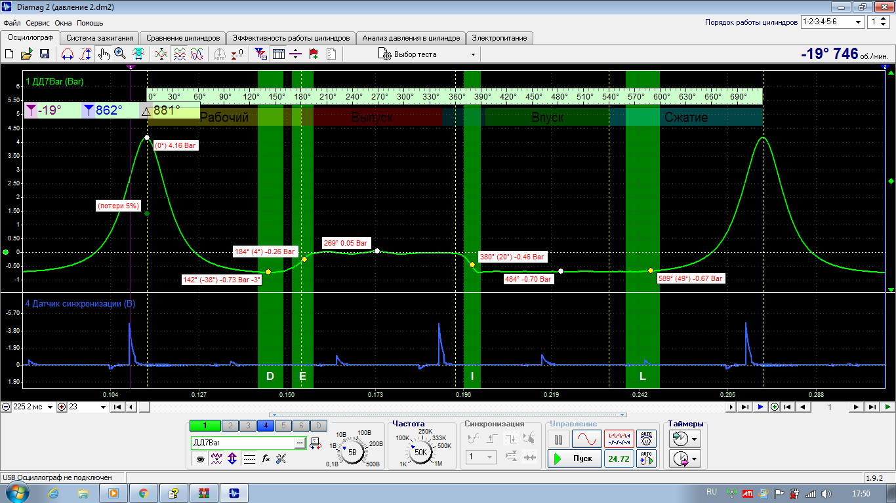This screenshot has height=503, width=896.
Task: Select sine wave display mode button
Action: 586,439
